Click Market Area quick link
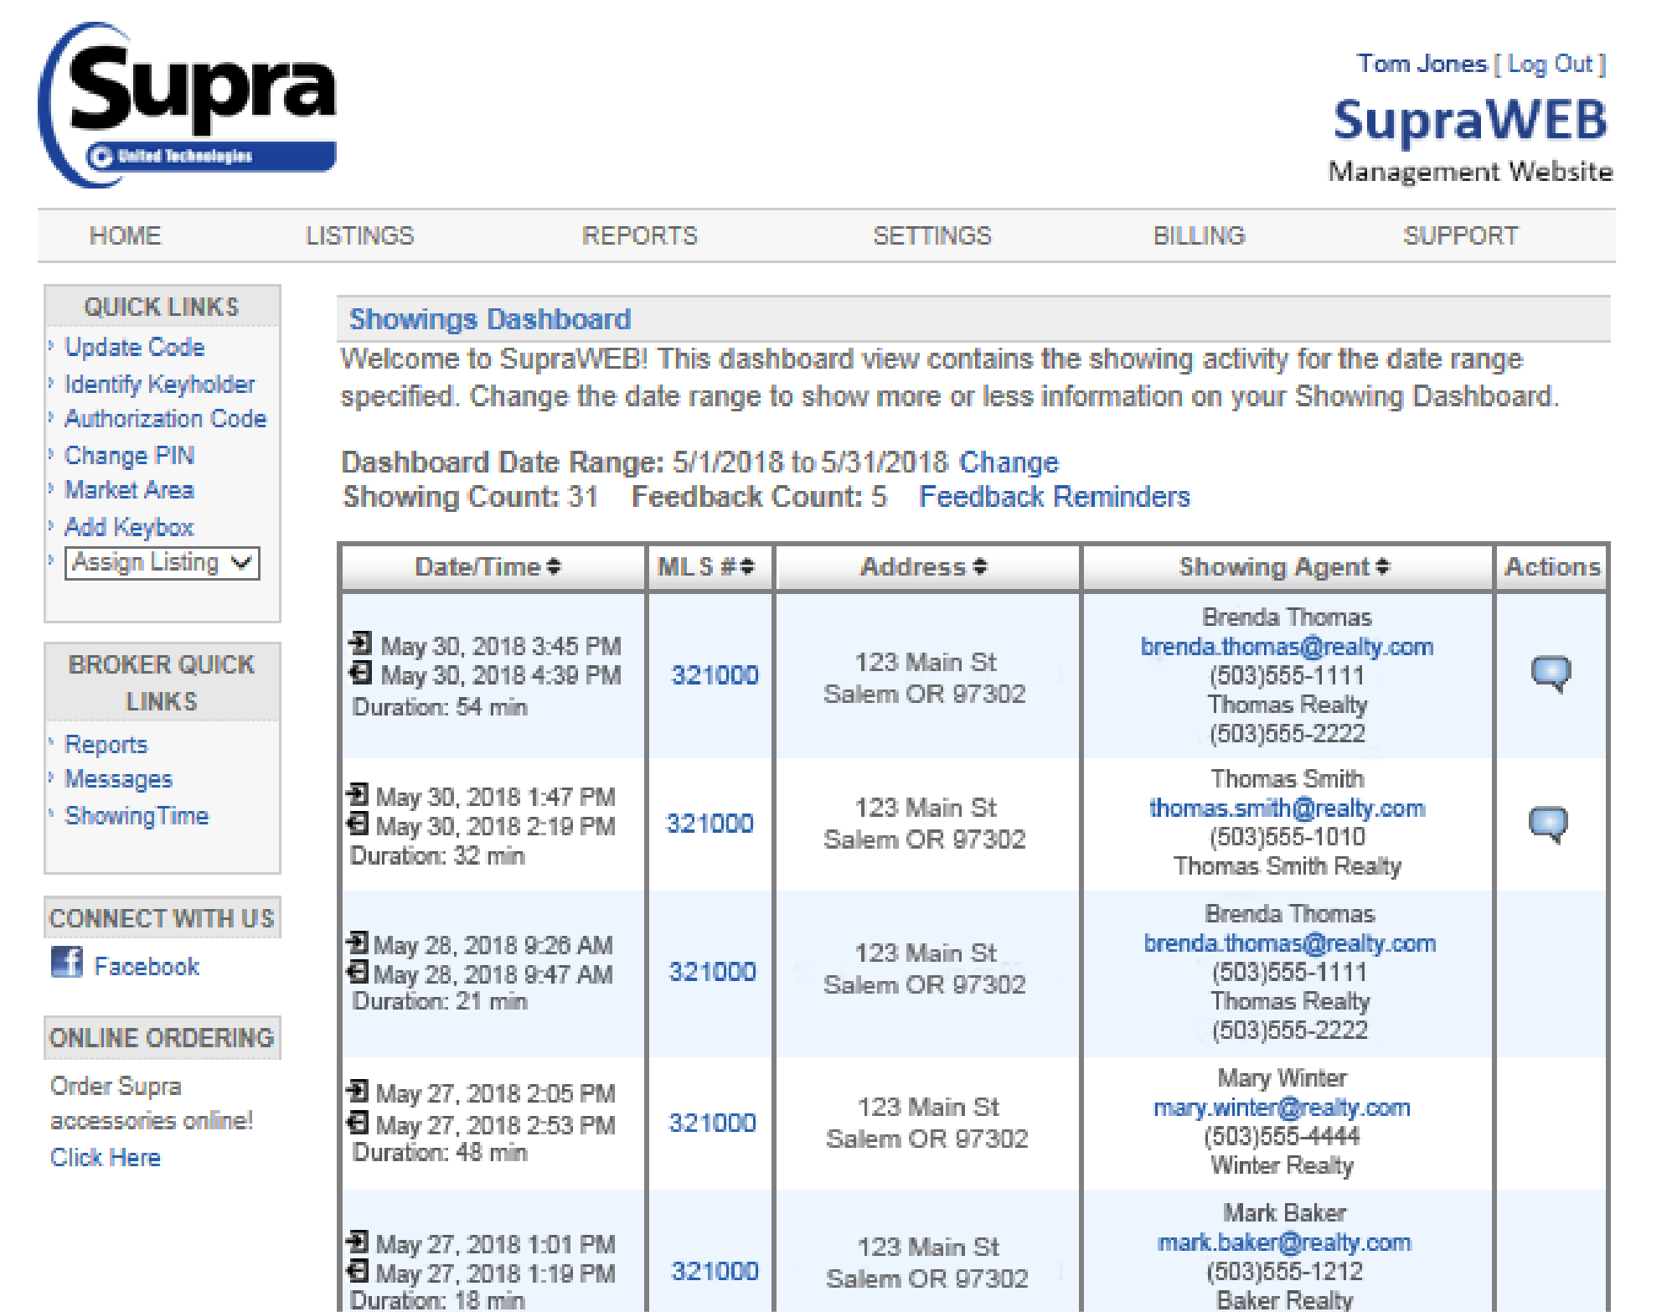Viewport: 1672px width, 1312px height. [x=130, y=490]
